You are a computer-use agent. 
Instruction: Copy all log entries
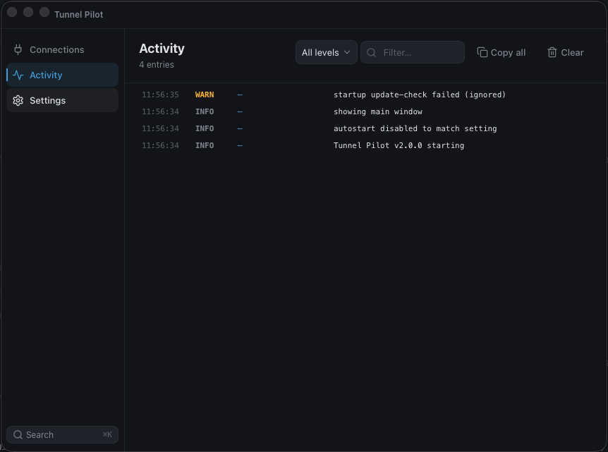(x=501, y=52)
